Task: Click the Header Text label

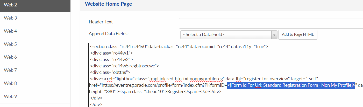Action: [x=101, y=22]
